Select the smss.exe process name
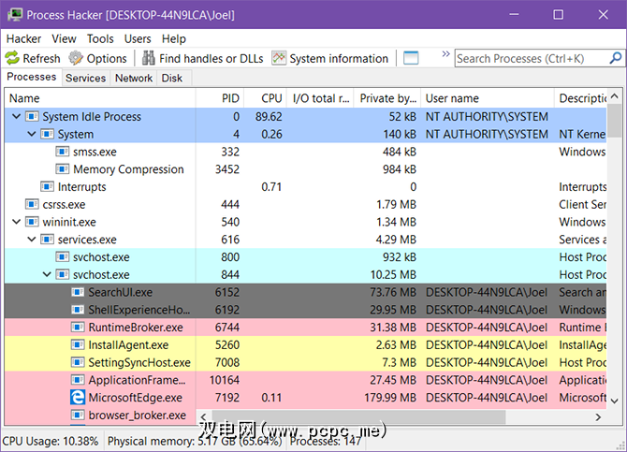627x452 pixels. [x=95, y=152]
